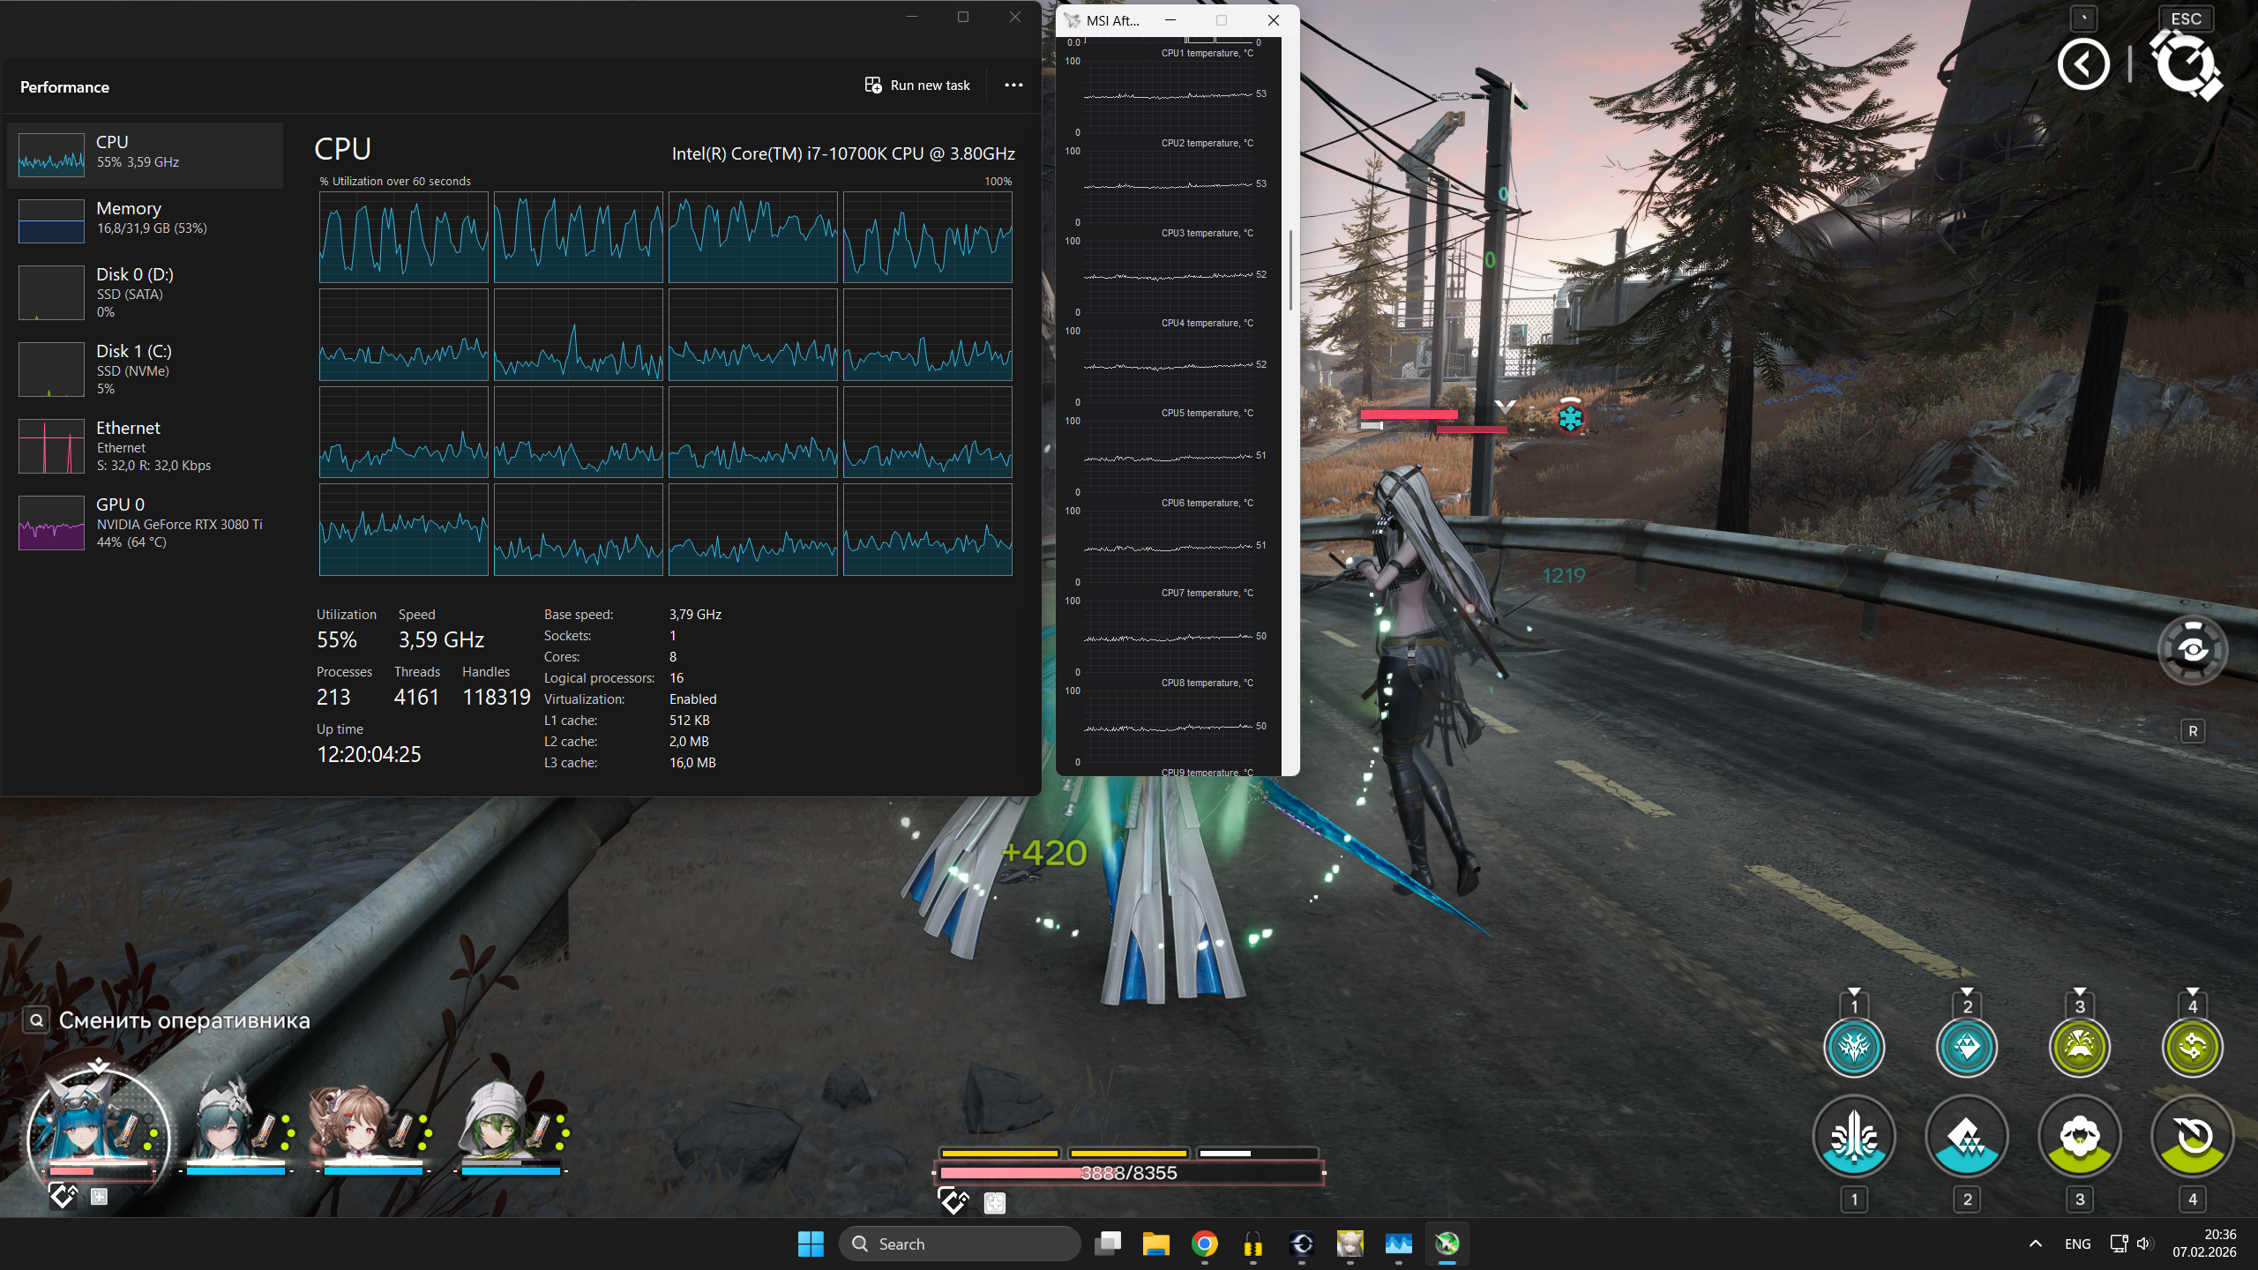Open Google Chrome from the taskbar

[x=1204, y=1244]
